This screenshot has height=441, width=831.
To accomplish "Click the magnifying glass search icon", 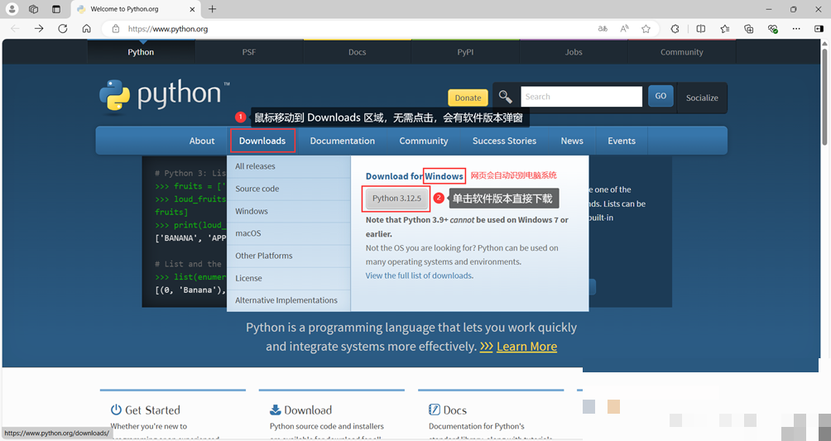I will point(505,97).
